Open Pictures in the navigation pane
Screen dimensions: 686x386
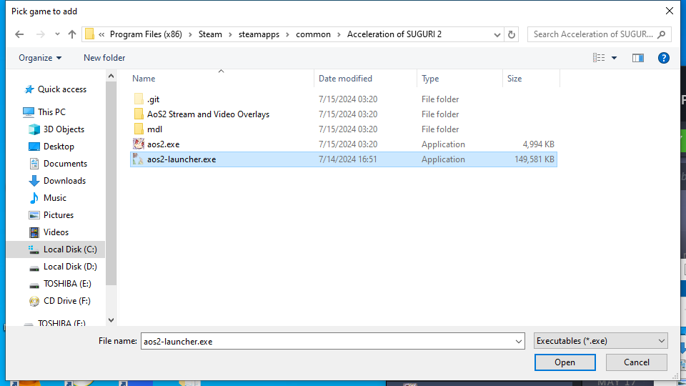[x=51, y=215]
